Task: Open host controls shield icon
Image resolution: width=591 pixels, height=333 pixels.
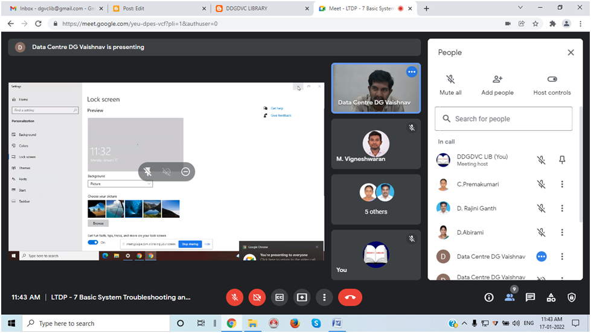Action: pos(572,297)
